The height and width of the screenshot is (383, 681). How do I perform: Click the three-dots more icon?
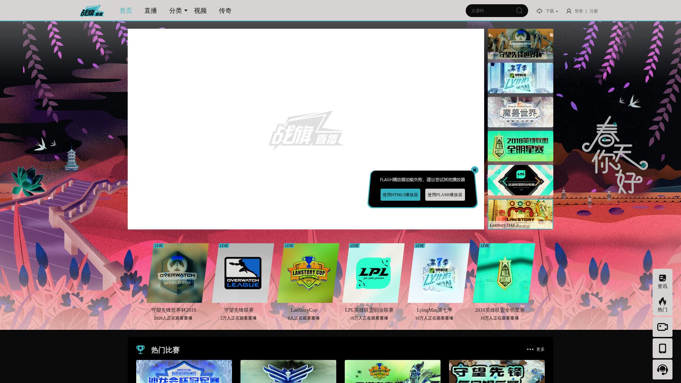click(x=530, y=349)
